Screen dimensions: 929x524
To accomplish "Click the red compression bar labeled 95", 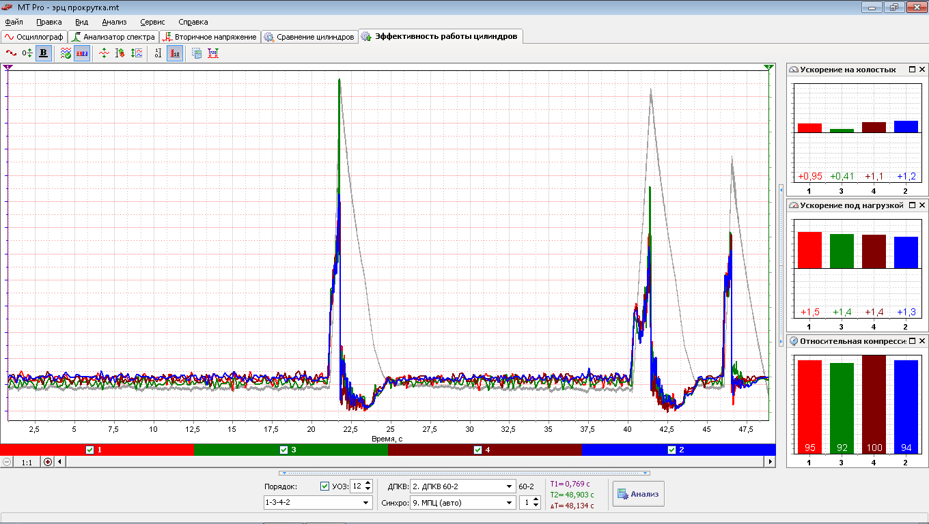I will coord(810,407).
